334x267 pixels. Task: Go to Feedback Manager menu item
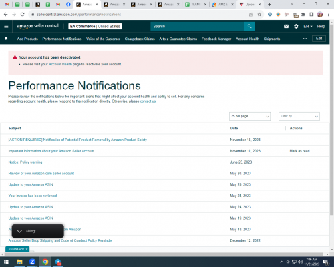click(x=216, y=39)
